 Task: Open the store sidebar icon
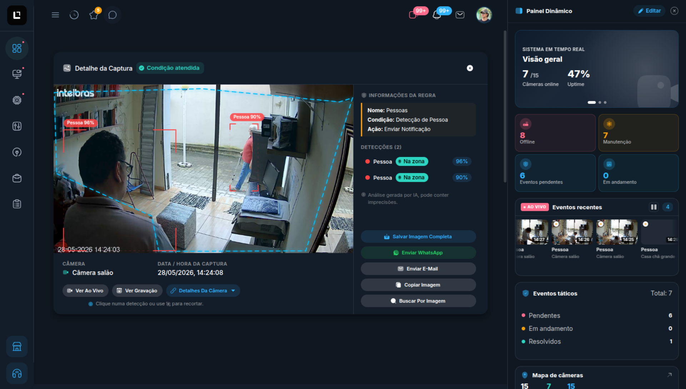(17, 346)
